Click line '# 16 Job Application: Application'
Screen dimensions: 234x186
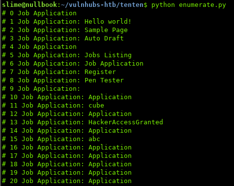pos(67,148)
